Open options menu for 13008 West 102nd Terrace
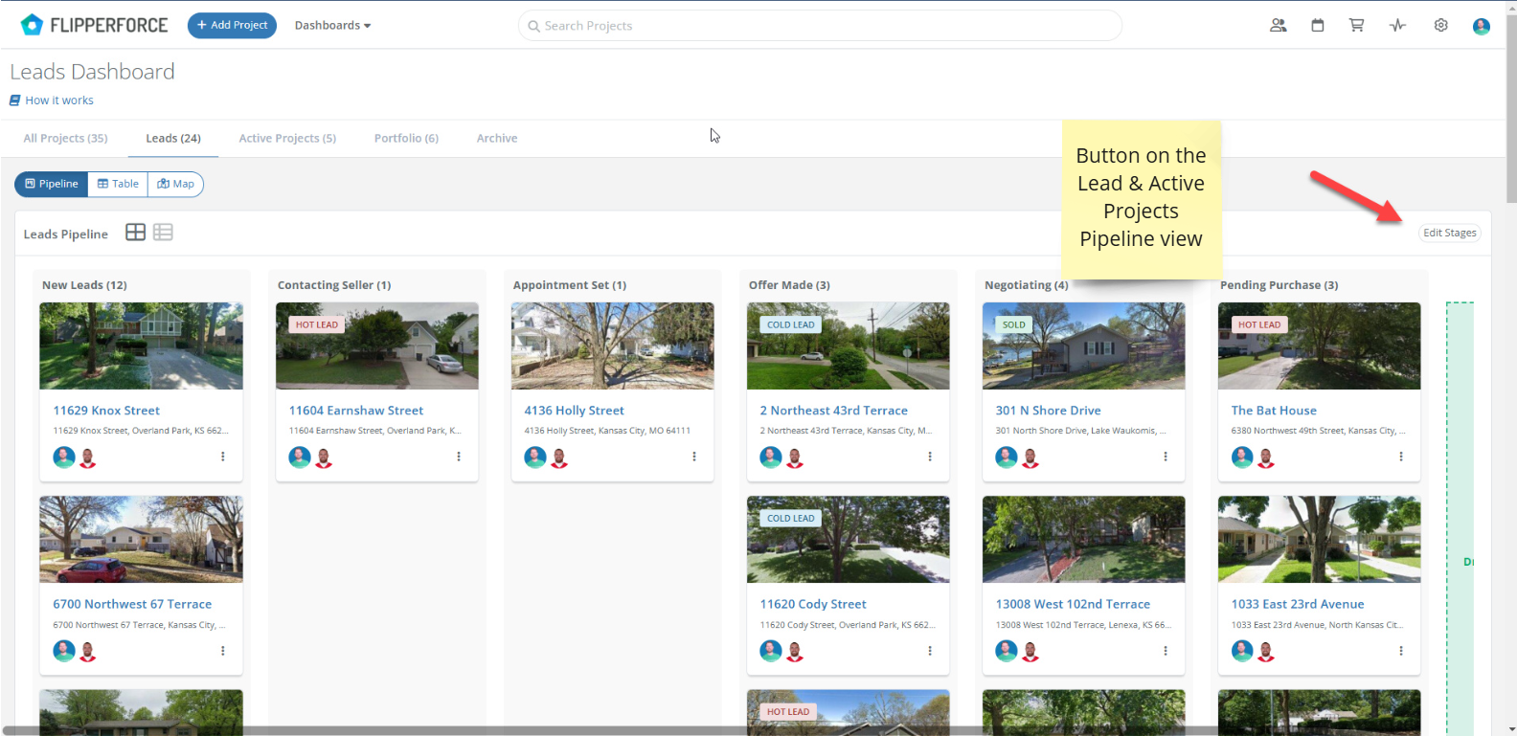Image resolution: width=1517 pixels, height=736 pixels. click(1166, 651)
